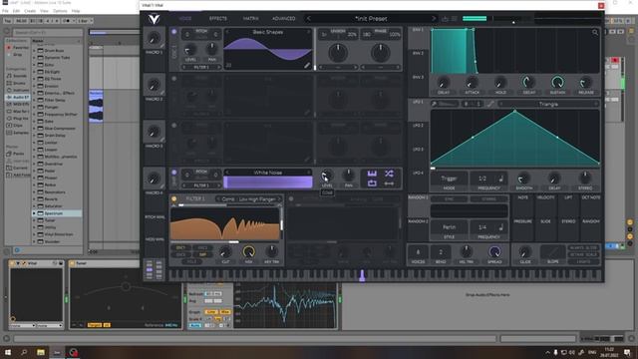Open File Explorer from the taskbar
The height and width of the screenshot is (359, 638).
tap(41, 352)
